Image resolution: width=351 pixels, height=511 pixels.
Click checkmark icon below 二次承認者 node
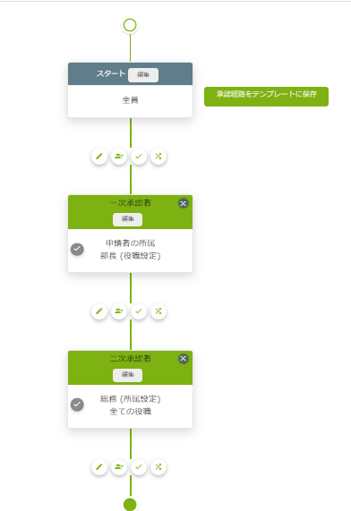coord(139,466)
